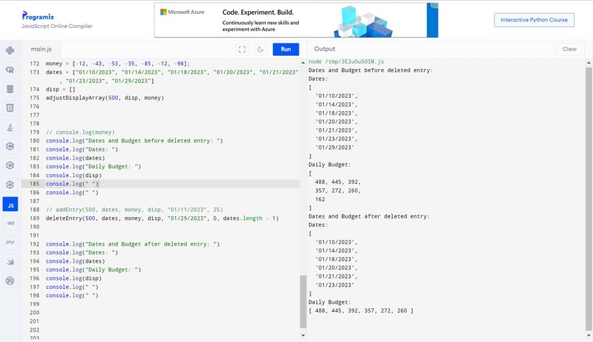593x342 pixels.
Task: Open Interactive Python Course link
Action: pyautogui.click(x=534, y=20)
